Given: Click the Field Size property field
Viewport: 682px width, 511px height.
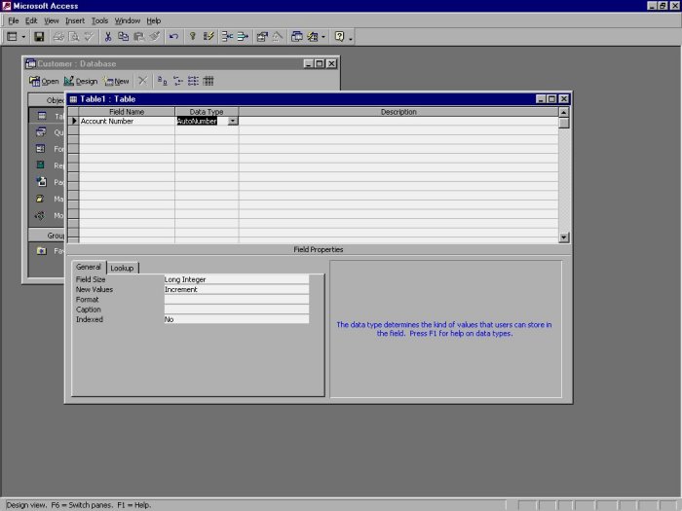Looking at the screenshot, I should point(236,279).
